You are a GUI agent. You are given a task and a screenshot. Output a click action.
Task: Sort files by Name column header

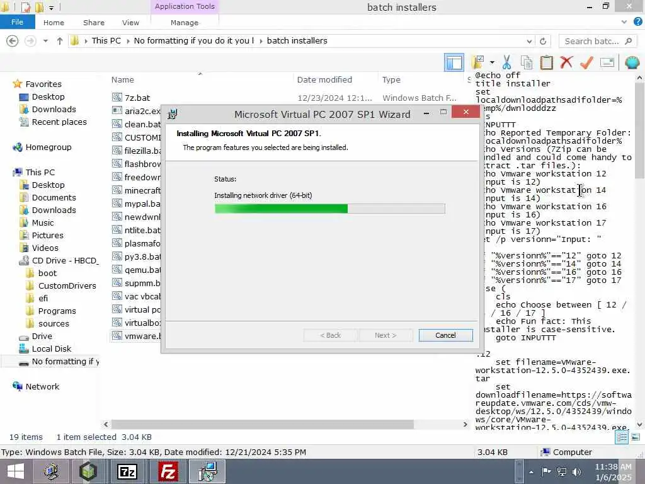click(123, 80)
